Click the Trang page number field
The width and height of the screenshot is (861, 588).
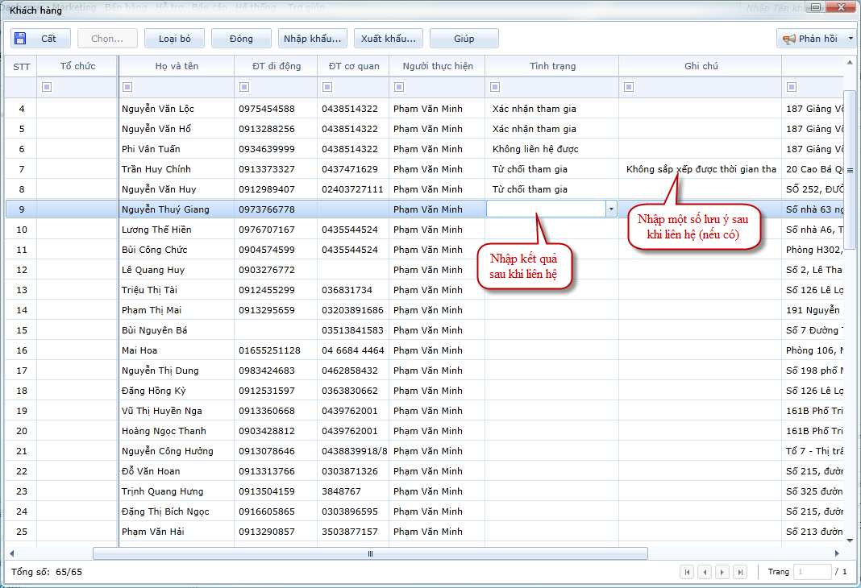812,572
